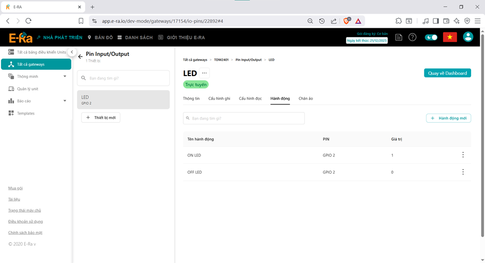485x263 pixels.
Task: Click the action search field
Action: 244,118
